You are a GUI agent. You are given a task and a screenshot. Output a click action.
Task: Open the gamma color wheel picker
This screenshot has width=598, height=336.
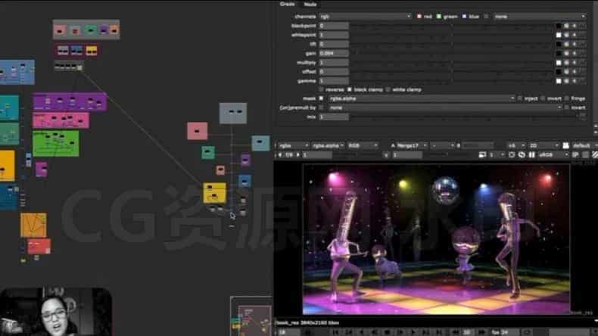566,81
